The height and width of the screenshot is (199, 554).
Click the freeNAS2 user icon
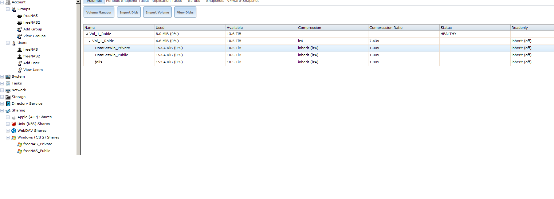tap(20, 57)
